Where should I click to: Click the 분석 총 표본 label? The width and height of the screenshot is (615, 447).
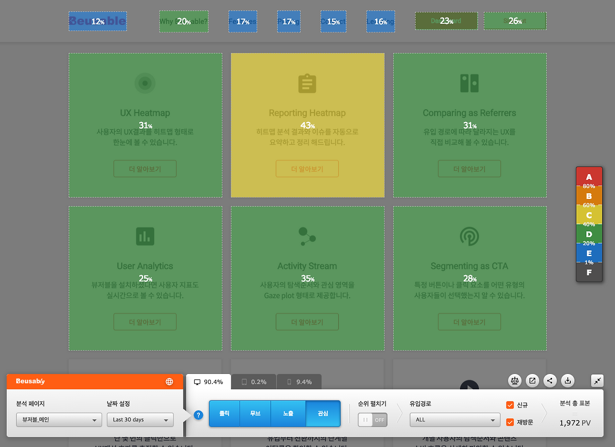575,403
